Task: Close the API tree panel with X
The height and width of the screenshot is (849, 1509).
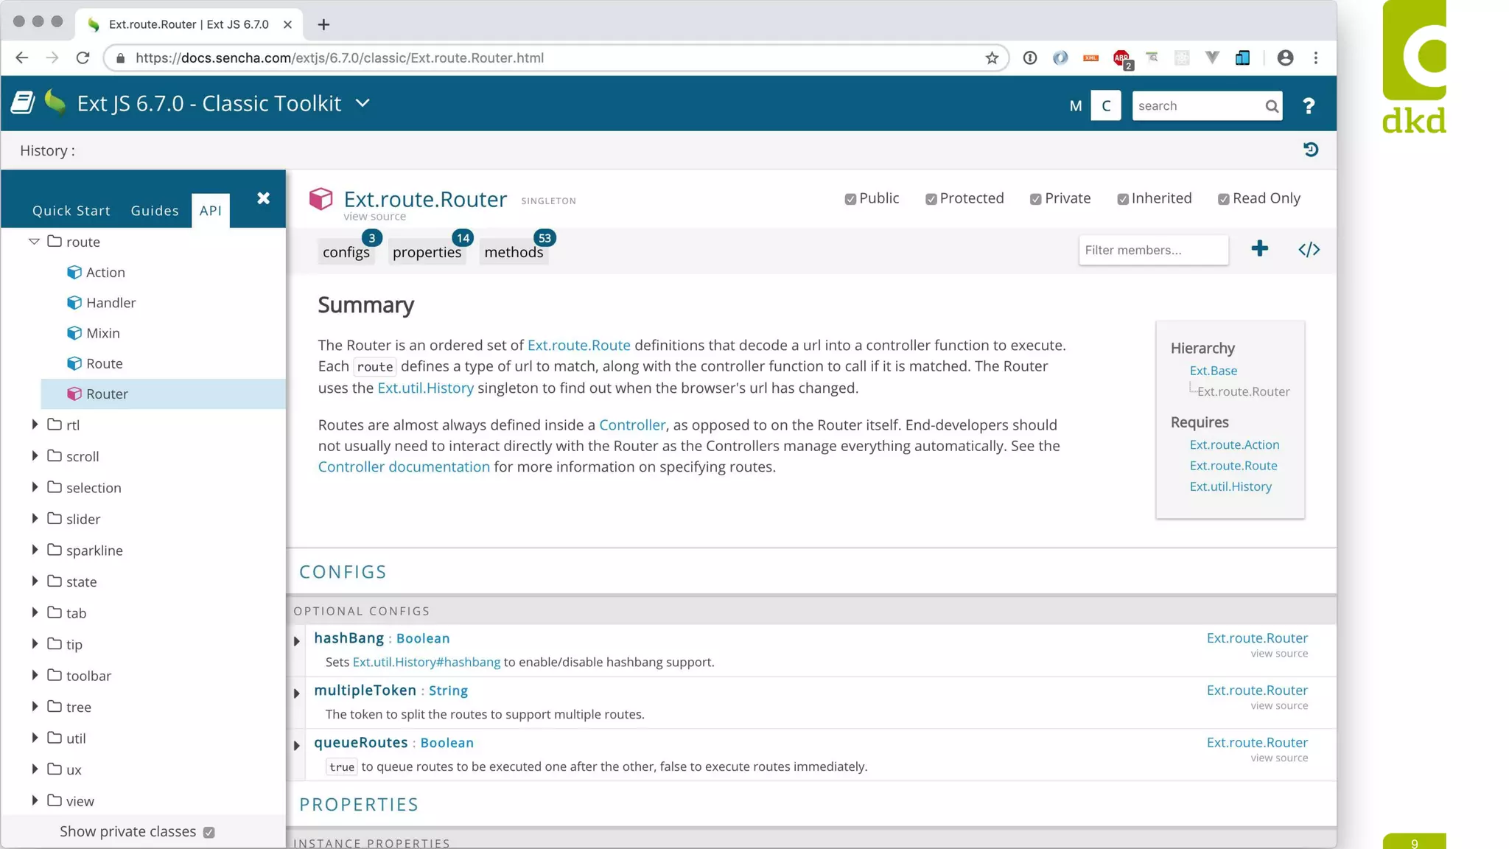Action: pyautogui.click(x=263, y=198)
